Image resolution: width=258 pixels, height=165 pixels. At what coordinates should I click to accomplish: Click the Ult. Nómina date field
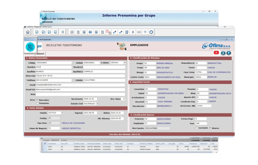point(117,118)
